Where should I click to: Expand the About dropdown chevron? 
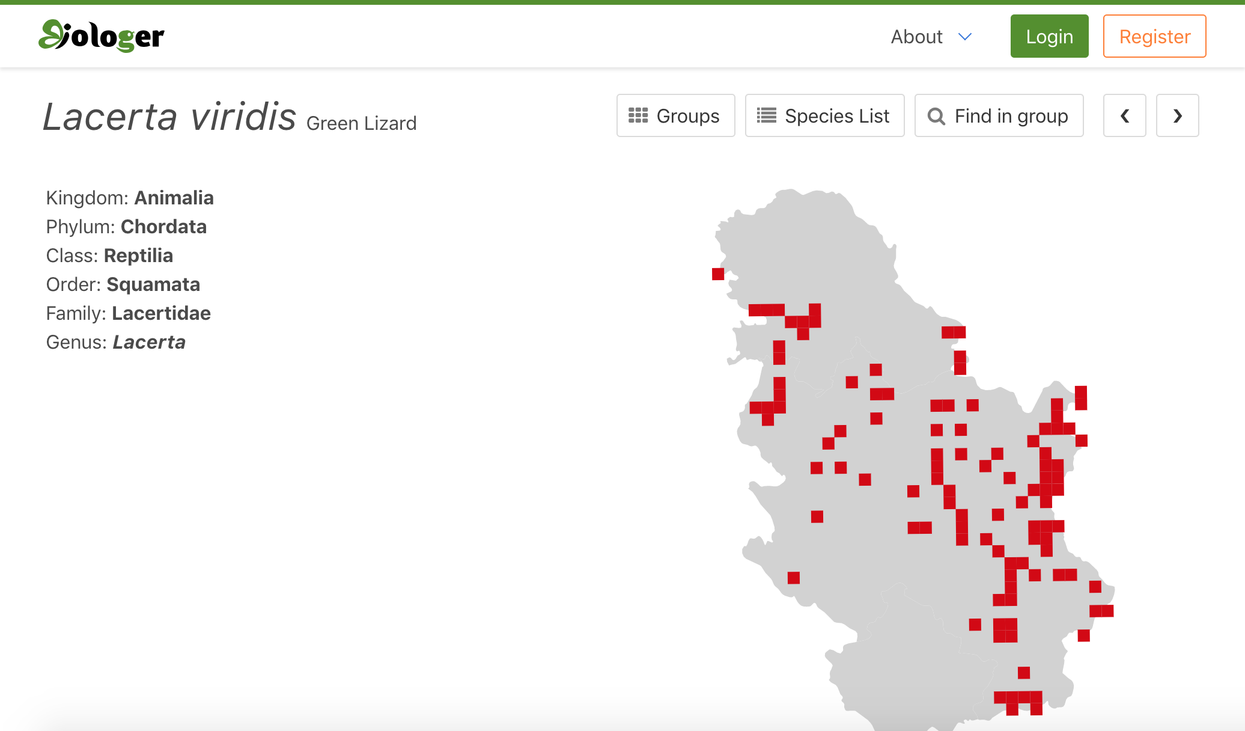click(x=965, y=37)
